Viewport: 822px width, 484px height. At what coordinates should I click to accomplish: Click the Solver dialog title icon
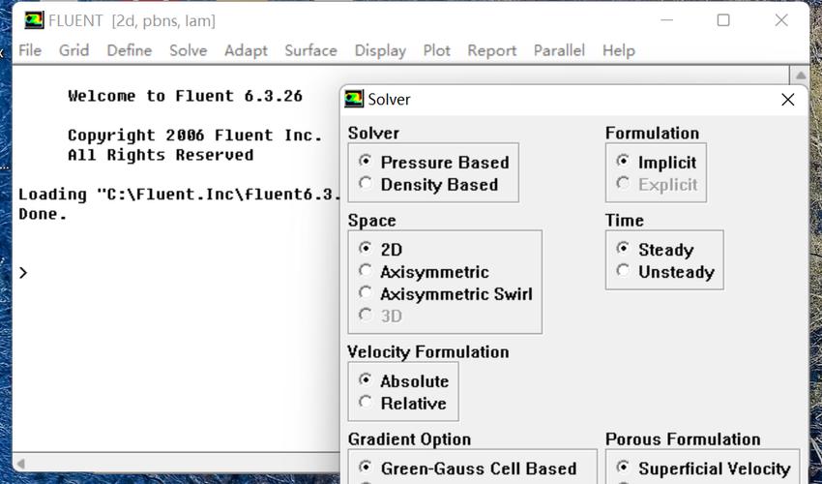354,99
